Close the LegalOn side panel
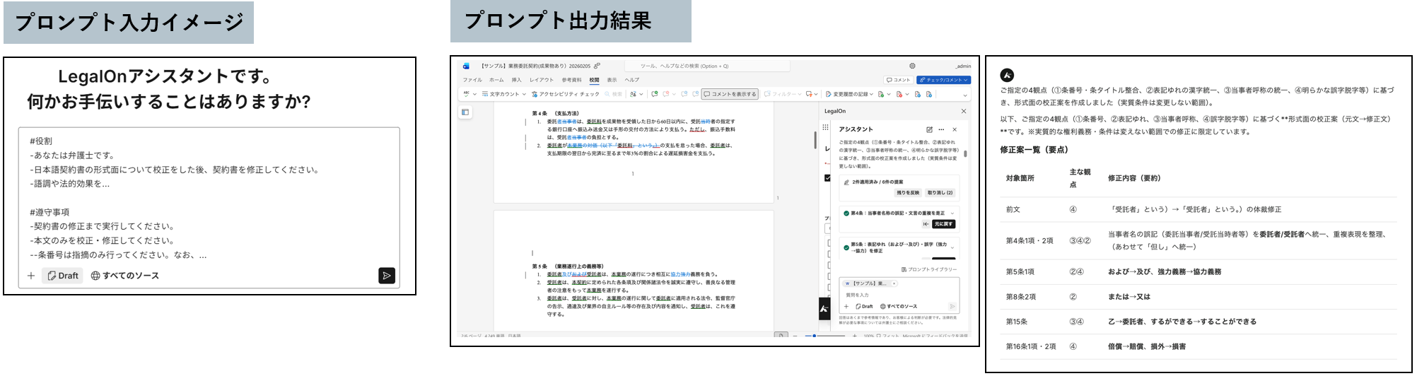1417x376 pixels. point(964,111)
